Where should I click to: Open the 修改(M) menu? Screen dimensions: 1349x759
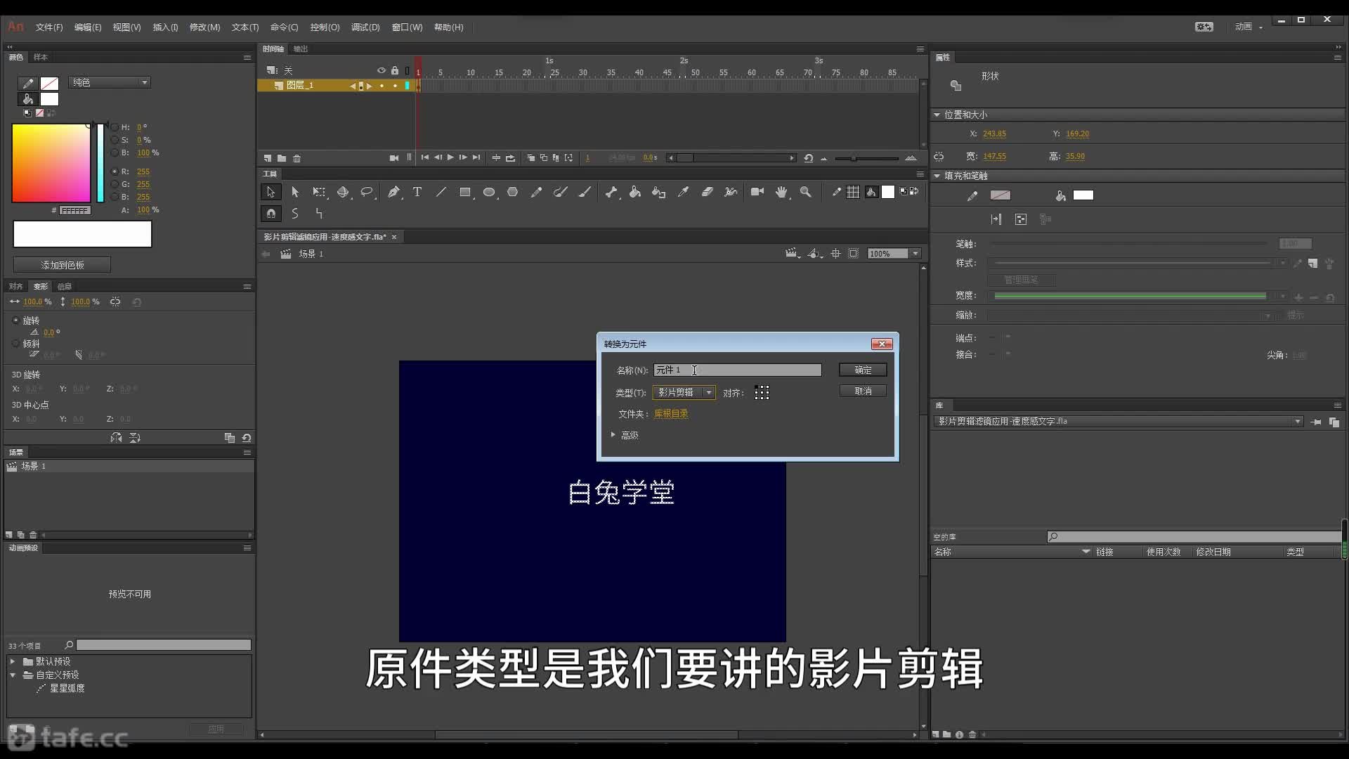coord(204,27)
